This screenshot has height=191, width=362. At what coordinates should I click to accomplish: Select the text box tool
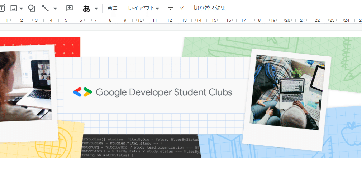(2, 9)
